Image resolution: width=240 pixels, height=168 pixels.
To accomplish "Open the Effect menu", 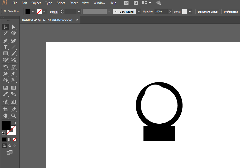I will [74, 3].
